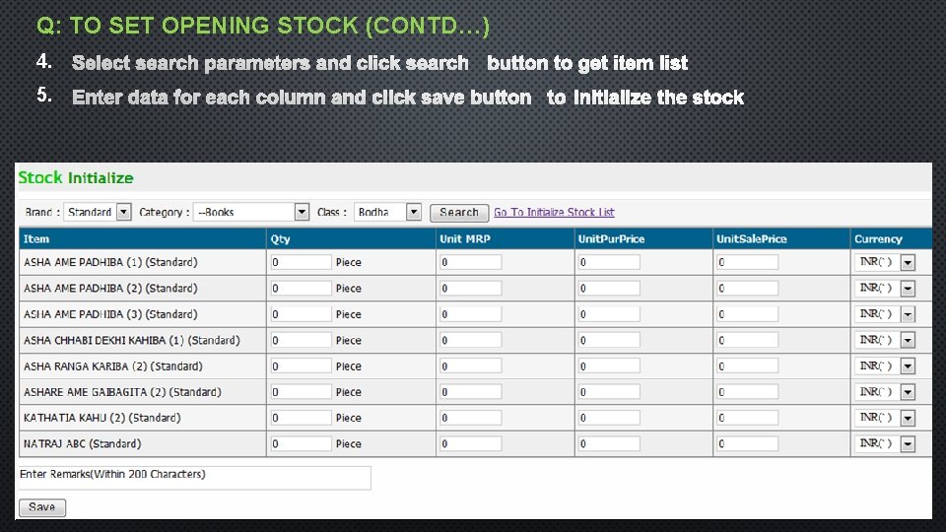Open Currency dropdown for NATRAJ ABC row
The height and width of the screenshot is (532, 946).
[886, 444]
